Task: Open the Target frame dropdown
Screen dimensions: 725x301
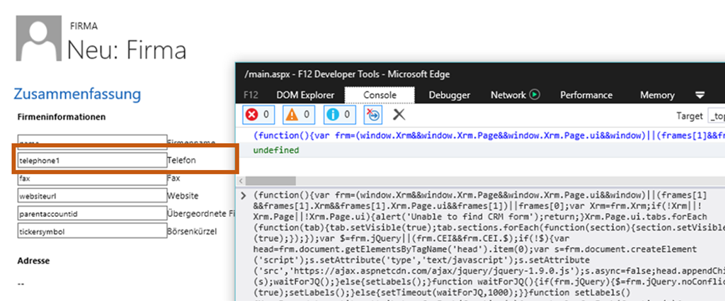Action: pyautogui.click(x=715, y=115)
